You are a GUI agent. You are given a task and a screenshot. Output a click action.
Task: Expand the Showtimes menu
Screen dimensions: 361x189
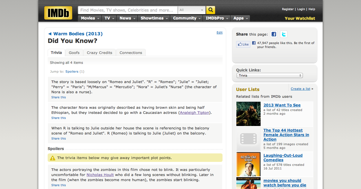click(154, 18)
